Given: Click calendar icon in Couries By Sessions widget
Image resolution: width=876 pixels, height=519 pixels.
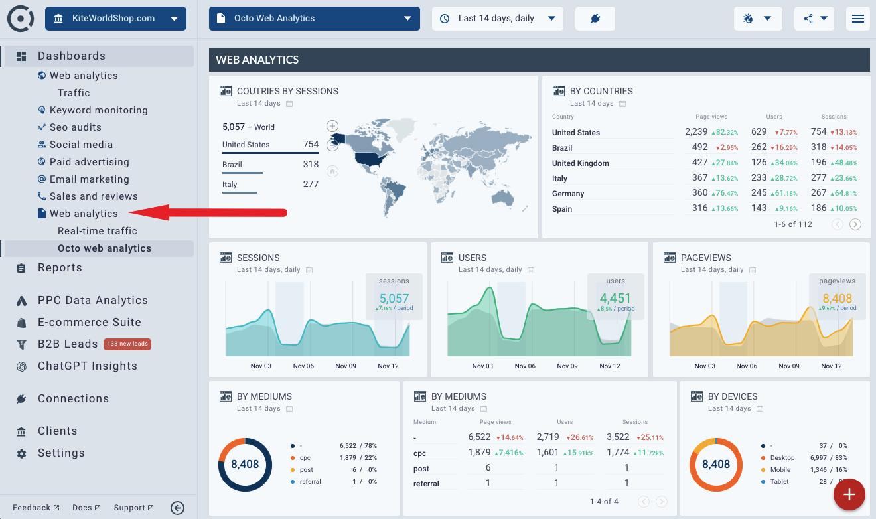Looking at the screenshot, I should (289, 104).
